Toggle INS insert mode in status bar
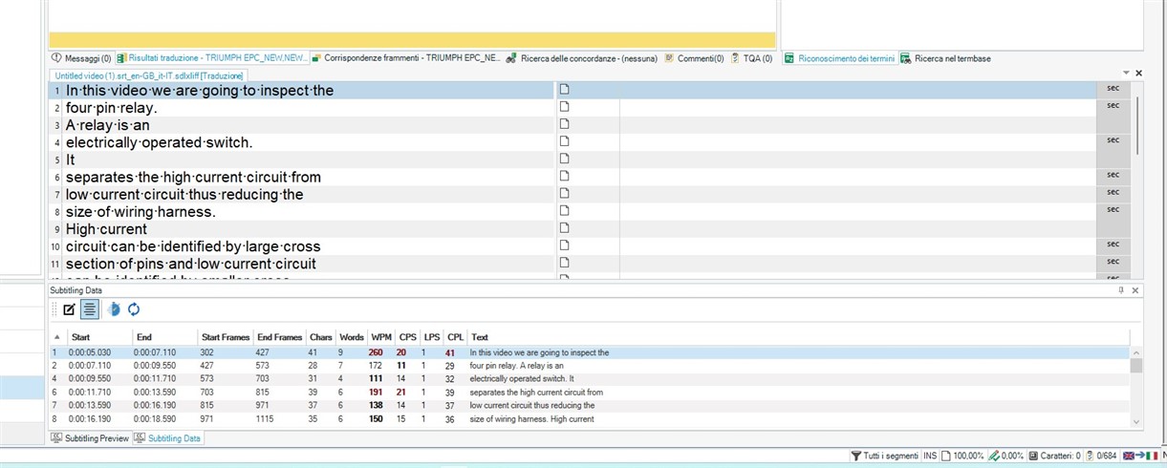This screenshot has width=1167, height=468. point(929,457)
